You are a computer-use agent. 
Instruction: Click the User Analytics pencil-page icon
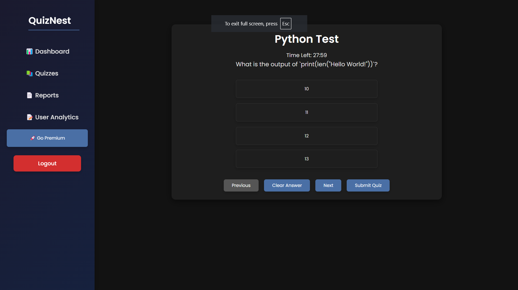[x=29, y=117]
